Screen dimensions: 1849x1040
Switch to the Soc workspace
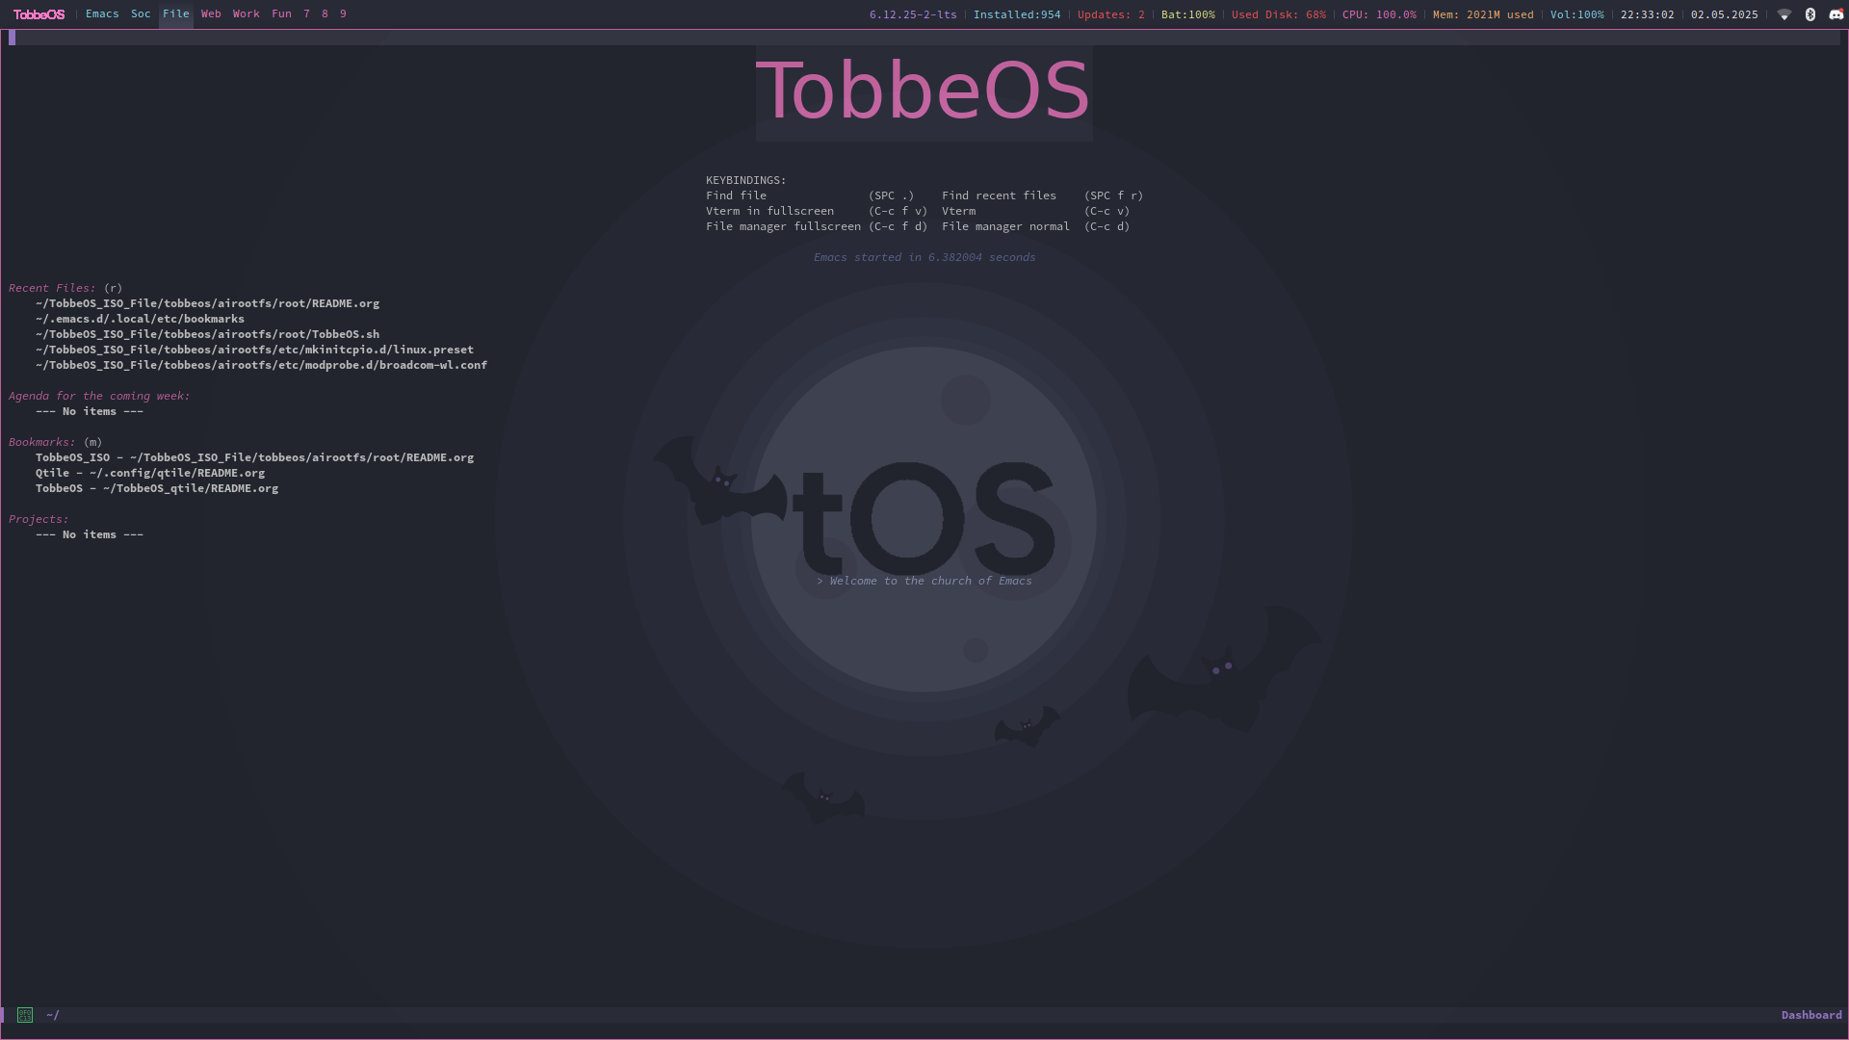coord(141,14)
